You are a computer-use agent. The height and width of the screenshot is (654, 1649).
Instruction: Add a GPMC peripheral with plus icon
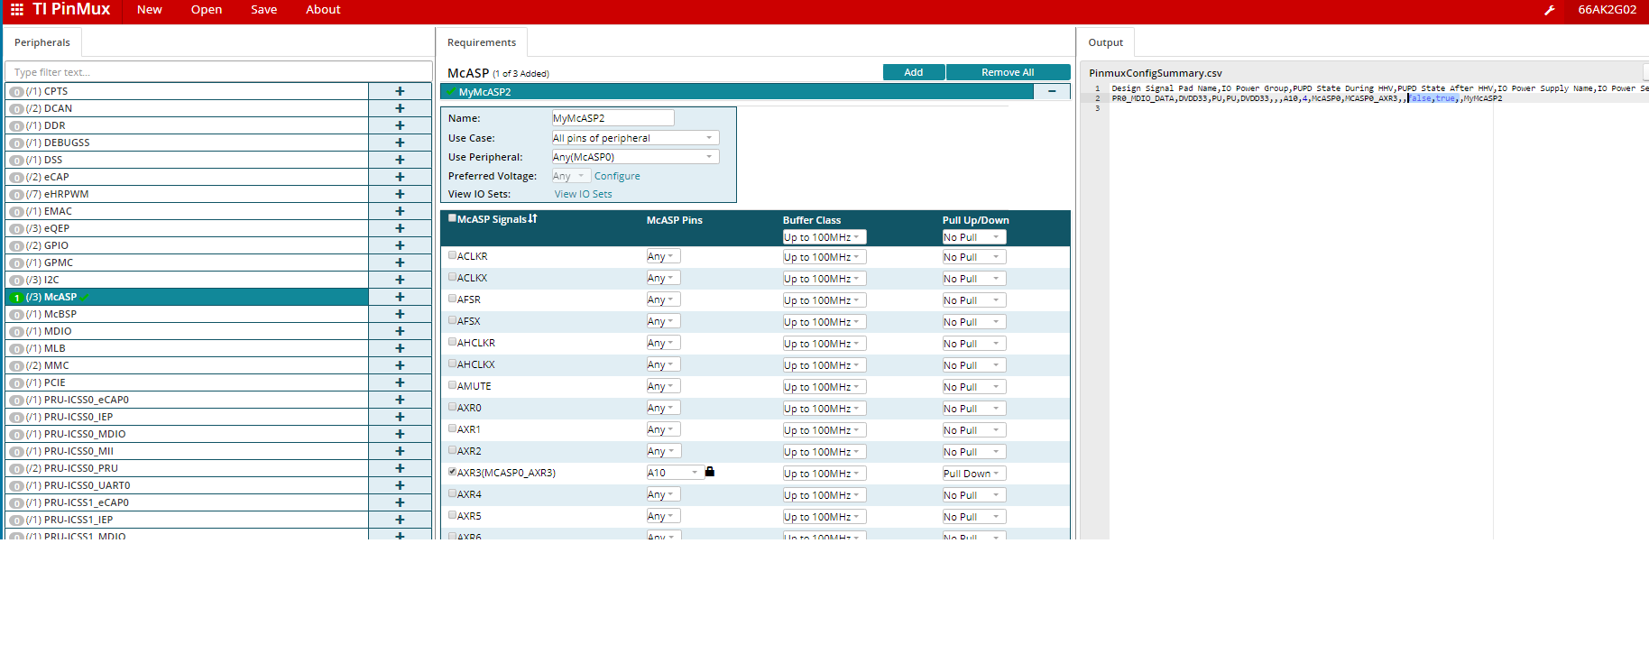[x=400, y=263]
